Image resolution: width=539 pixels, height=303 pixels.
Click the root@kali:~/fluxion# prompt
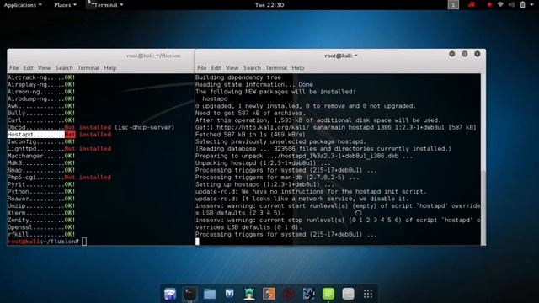click(x=43, y=242)
